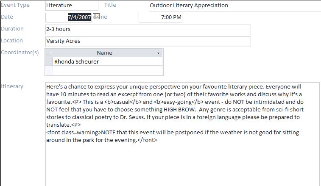Screen dimensions: 321x186
Task: Click the Name column header
Action: click(x=104, y=53)
